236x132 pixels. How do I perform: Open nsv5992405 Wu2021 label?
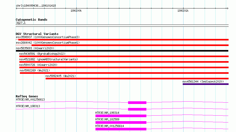60,76
